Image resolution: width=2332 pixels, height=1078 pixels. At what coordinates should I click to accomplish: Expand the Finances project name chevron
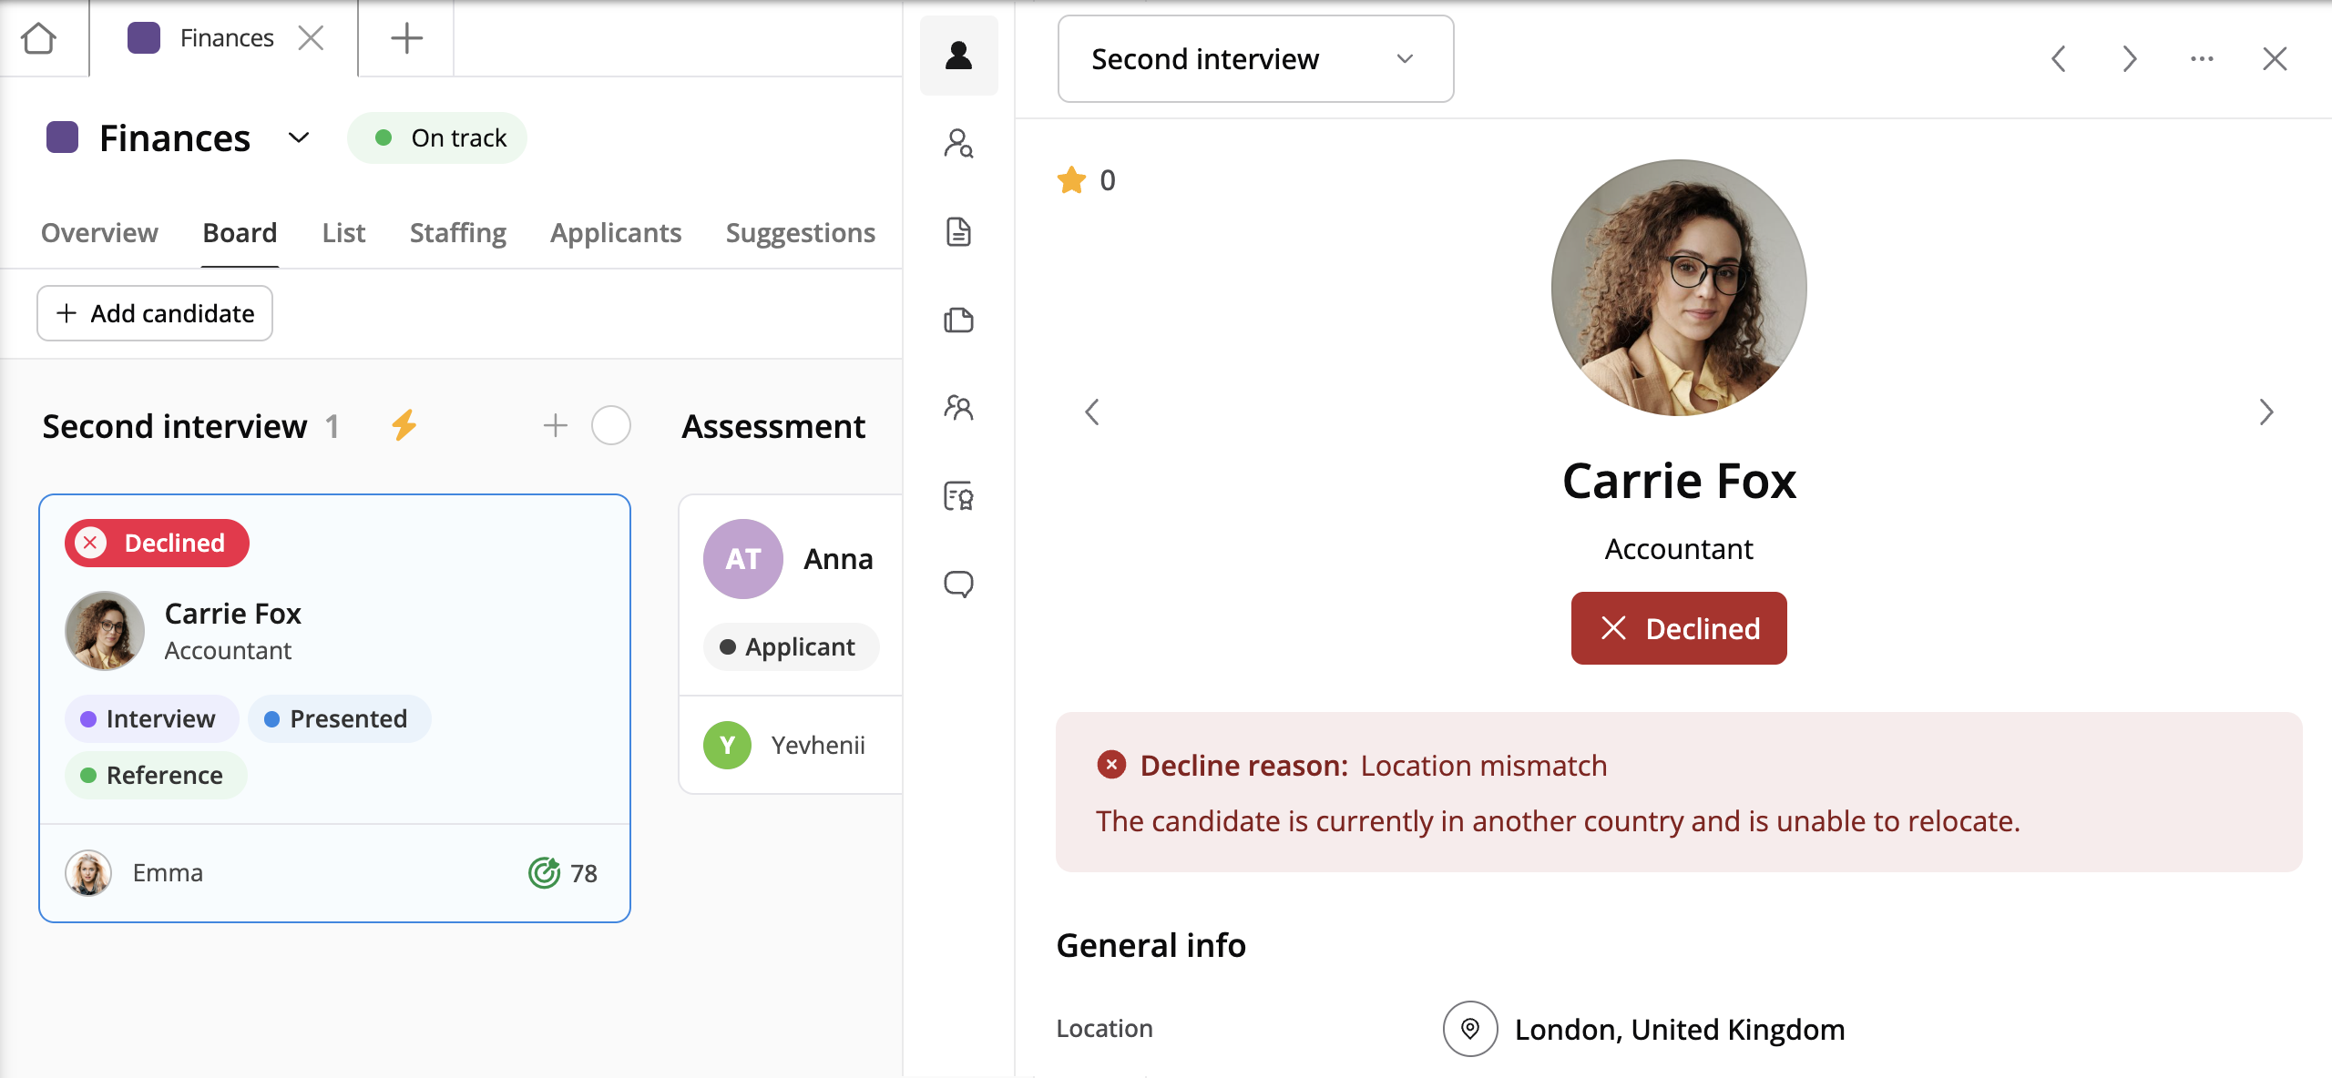[x=299, y=138]
